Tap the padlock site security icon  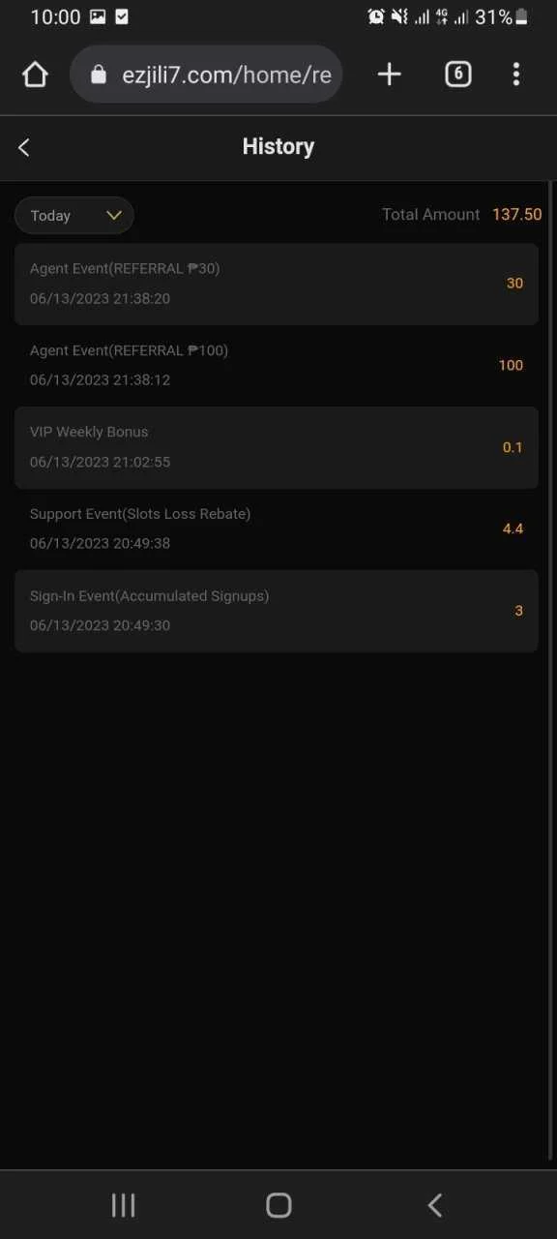(x=98, y=75)
